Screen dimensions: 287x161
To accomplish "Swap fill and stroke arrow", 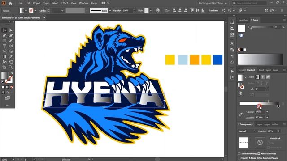I will [x=12, y=73].
